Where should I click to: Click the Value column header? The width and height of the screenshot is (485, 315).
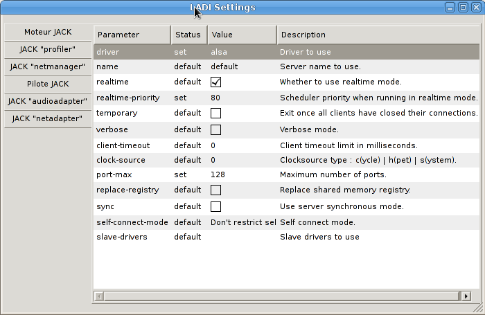[242, 35]
